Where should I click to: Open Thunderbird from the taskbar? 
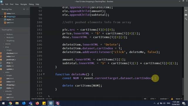(x=24, y=103)
